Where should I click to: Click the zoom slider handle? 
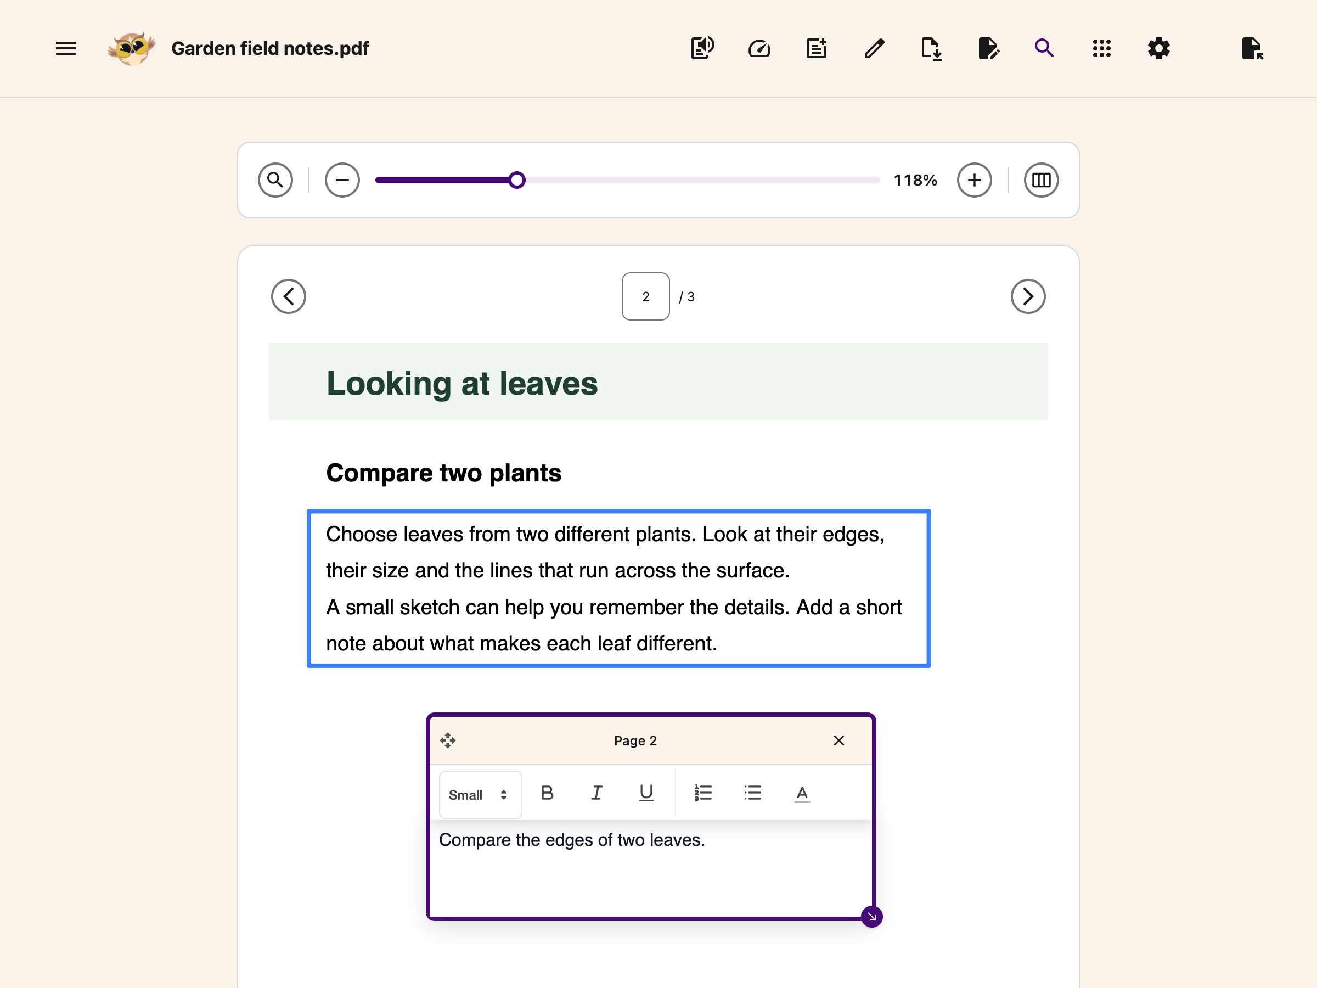click(x=517, y=180)
